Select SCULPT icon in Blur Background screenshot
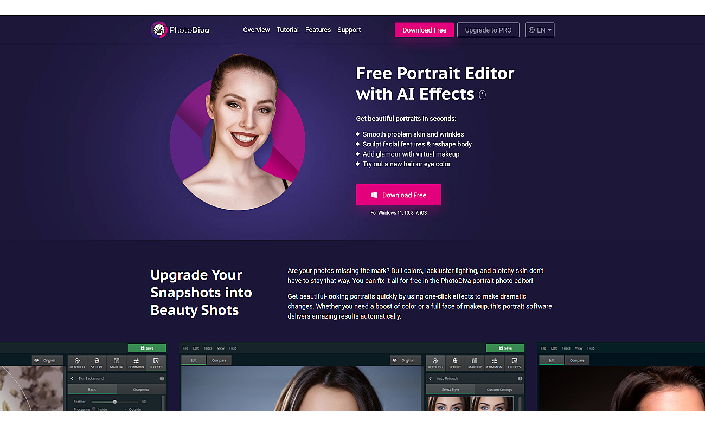 [x=97, y=363]
